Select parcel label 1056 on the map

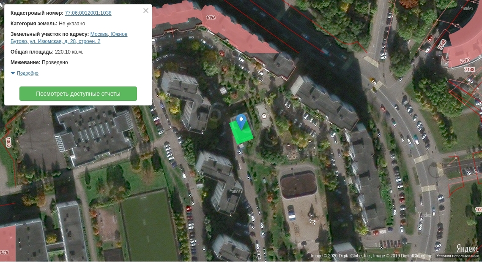(211, 17)
